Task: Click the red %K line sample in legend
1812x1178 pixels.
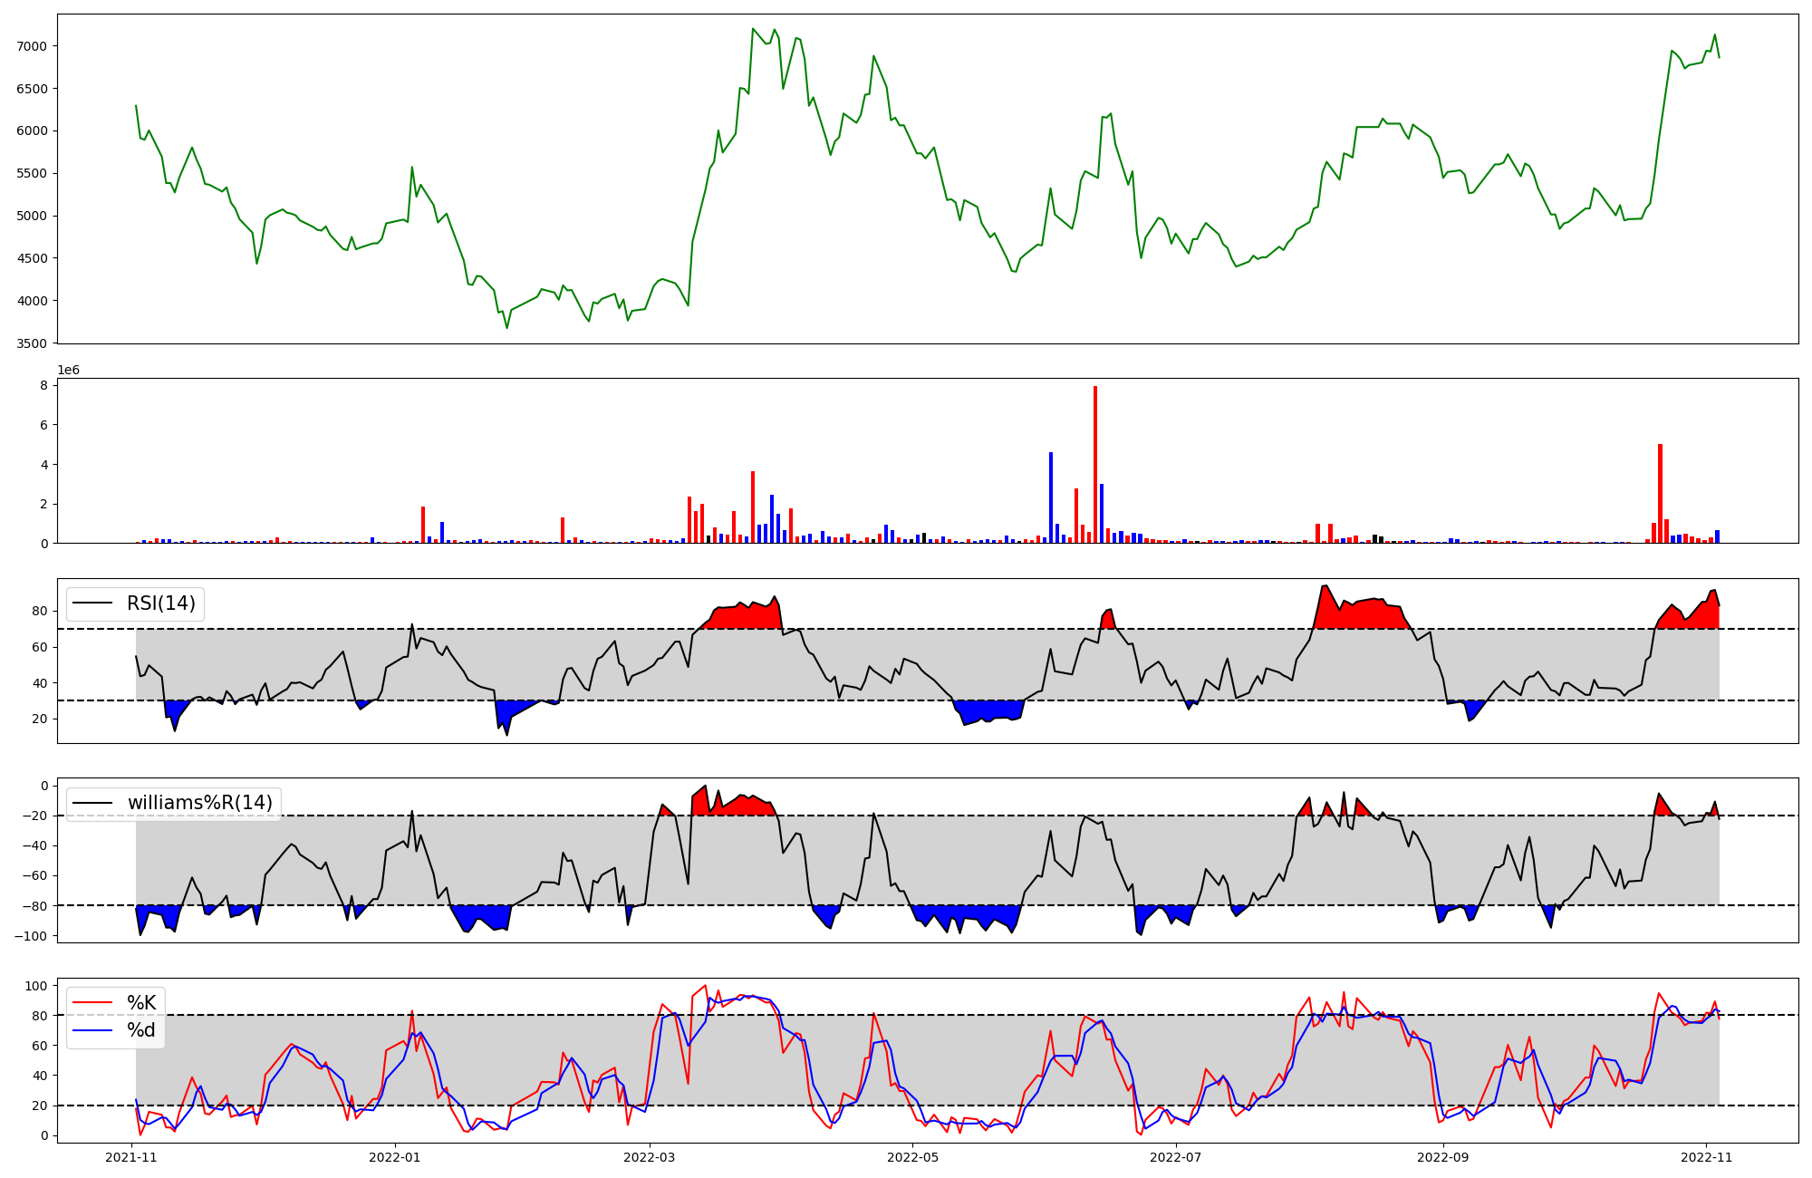Action: 92,1003
